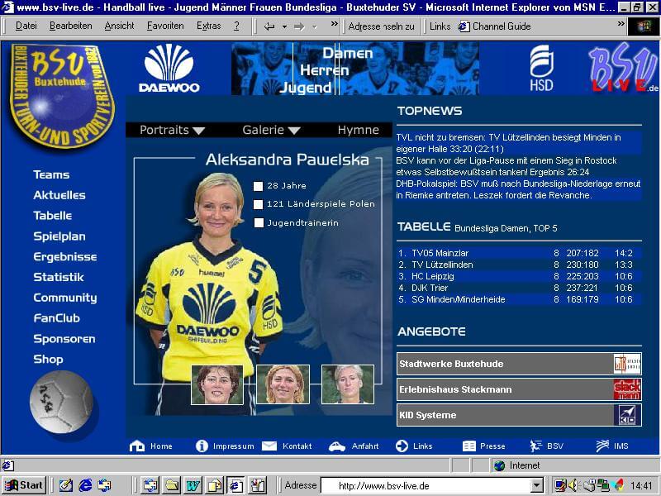
Task: Open the Stadtwerke Buxtehude offer banner
Action: [x=519, y=364]
